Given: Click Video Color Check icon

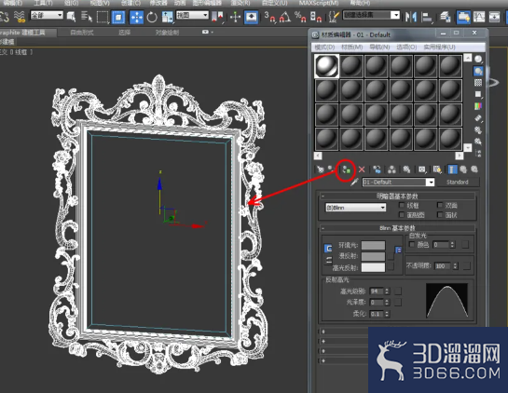Looking at the screenshot, I should point(478,106).
